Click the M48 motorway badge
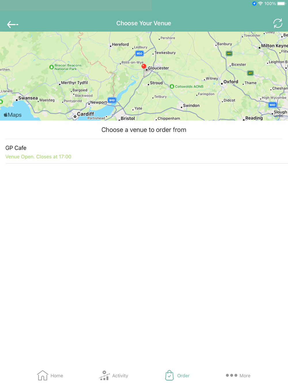The height and width of the screenshot is (384, 288). [x=112, y=100]
